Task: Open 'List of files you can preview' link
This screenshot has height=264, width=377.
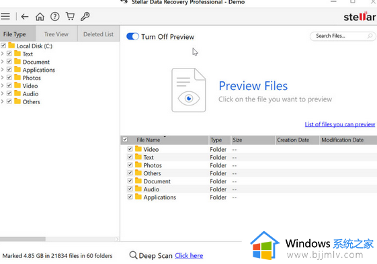Action: pyautogui.click(x=340, y=124)
